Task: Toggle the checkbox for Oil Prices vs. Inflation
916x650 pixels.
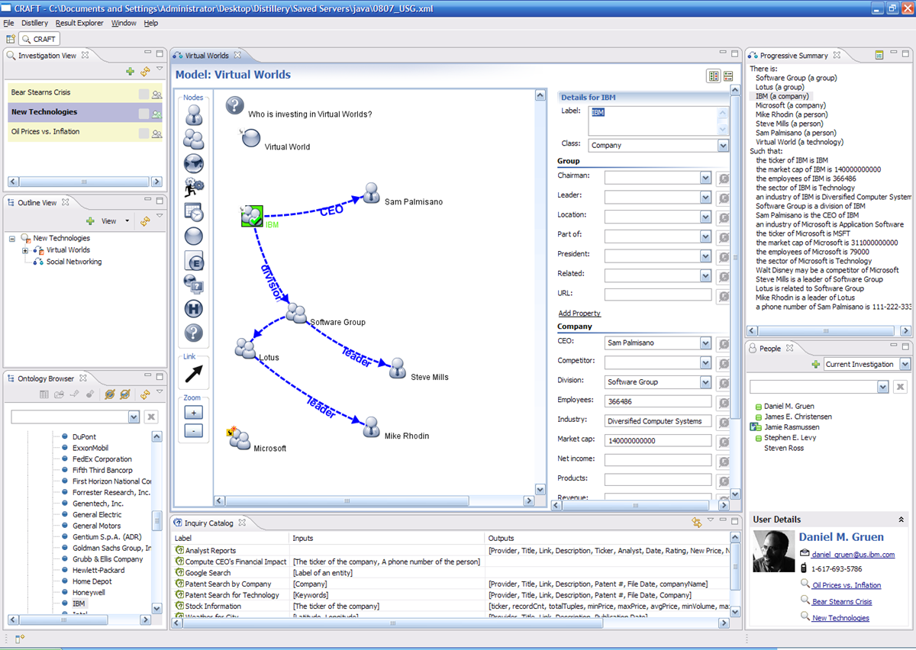Action: click(144, 134)
